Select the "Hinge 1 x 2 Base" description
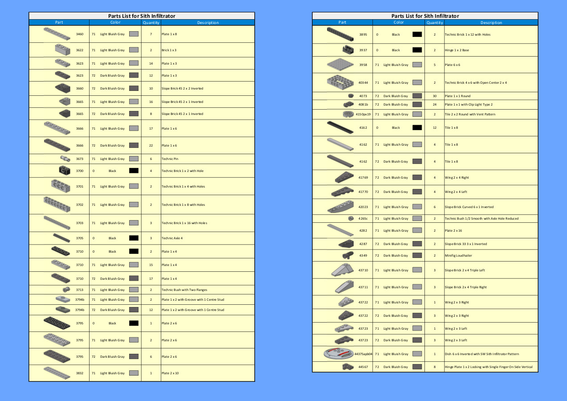 click(x=457, y=50)
